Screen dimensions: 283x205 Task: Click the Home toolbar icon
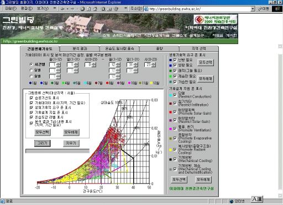(95, 9)
